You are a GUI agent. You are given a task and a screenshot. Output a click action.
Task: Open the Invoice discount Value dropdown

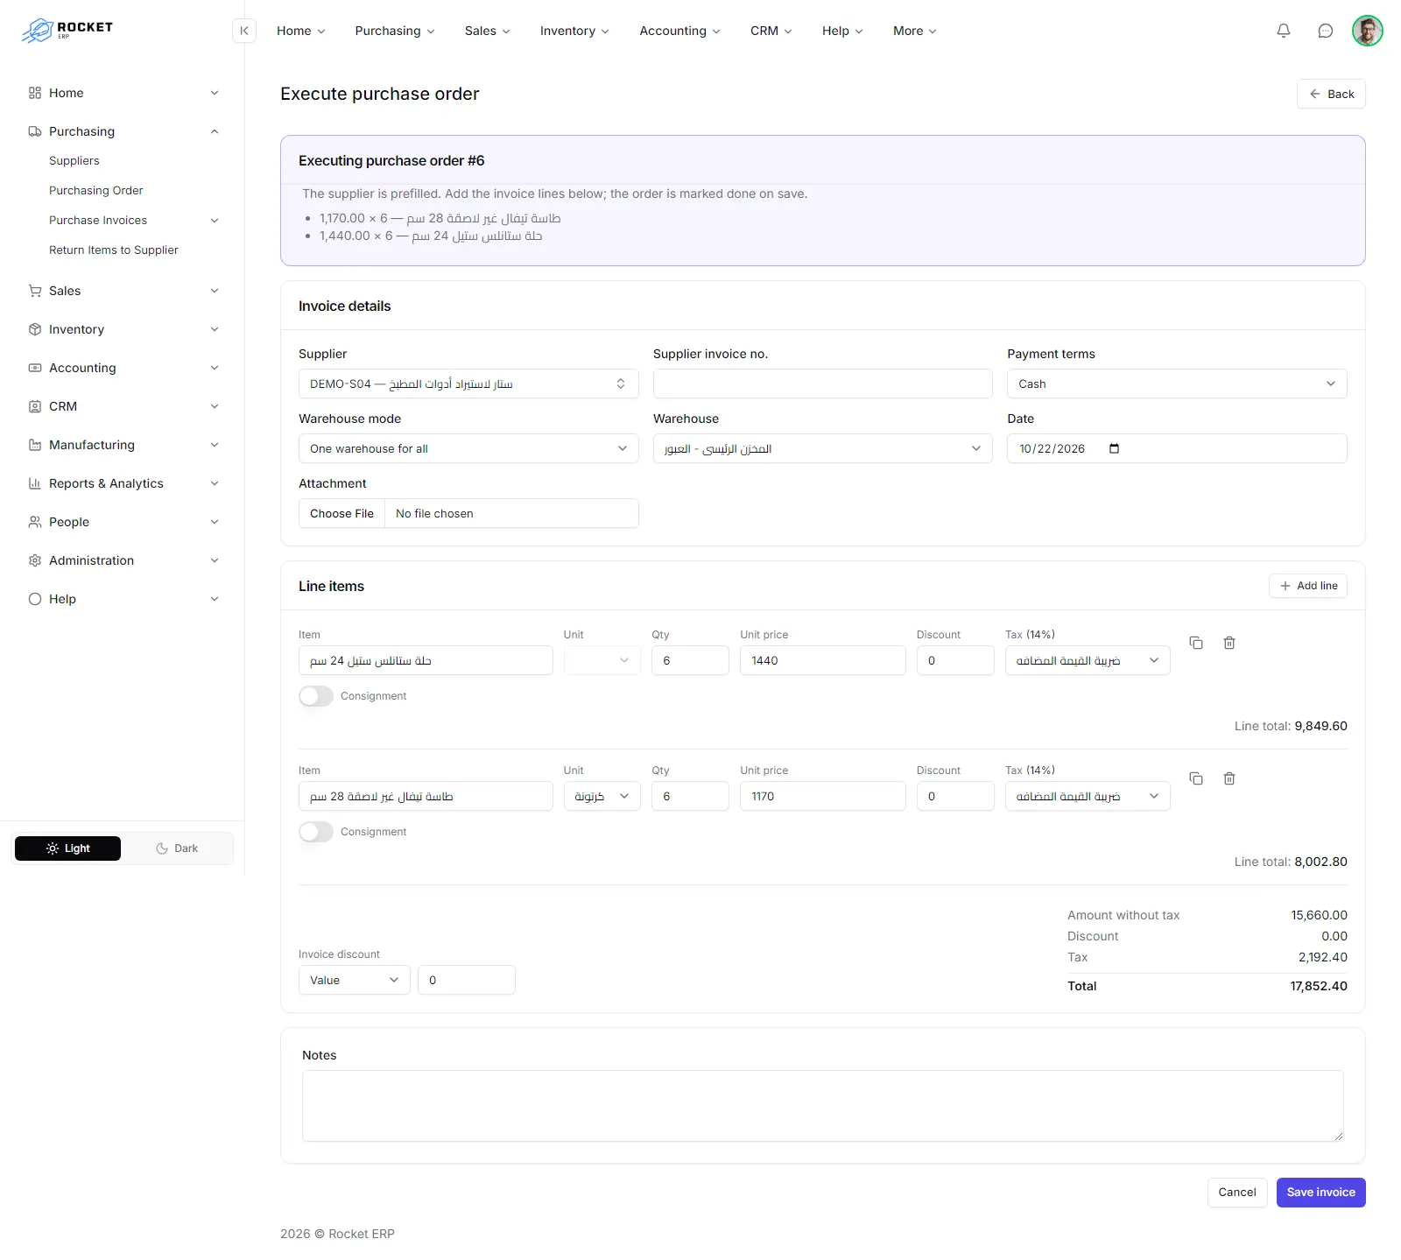click(x=354, y=980)
